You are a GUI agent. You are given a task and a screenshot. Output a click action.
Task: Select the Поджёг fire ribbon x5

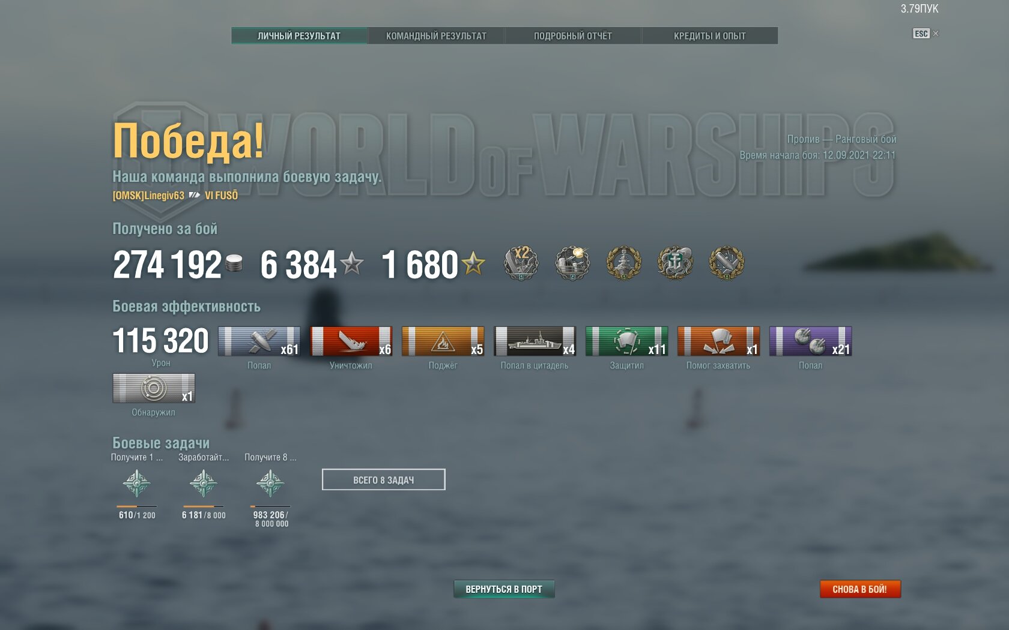[x=443, y=341]
